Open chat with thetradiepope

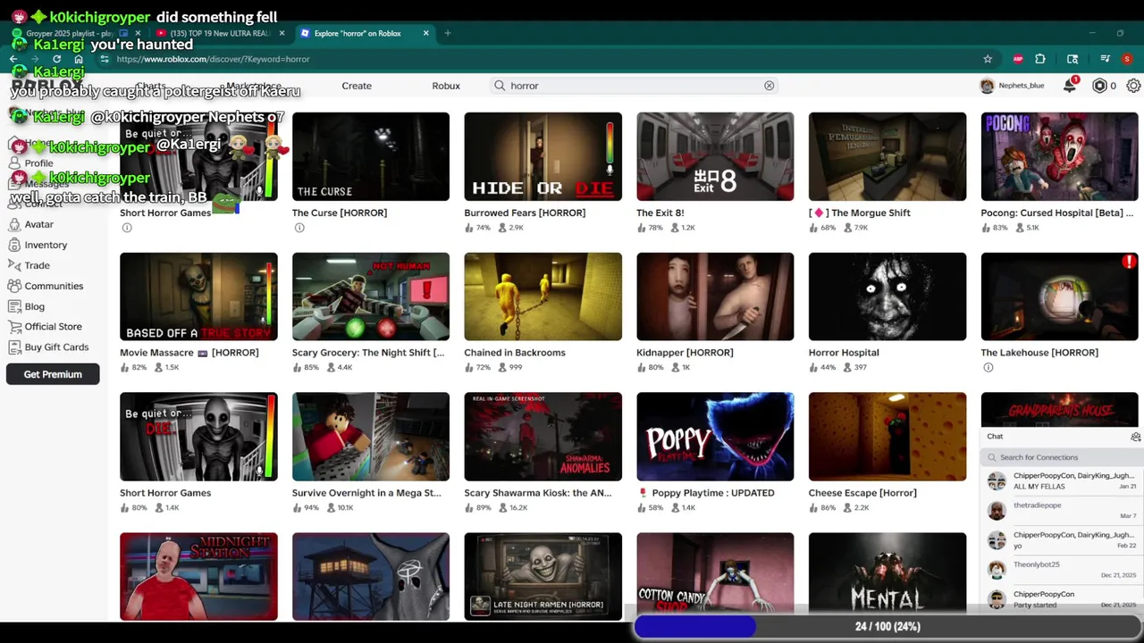(1062, 510)
